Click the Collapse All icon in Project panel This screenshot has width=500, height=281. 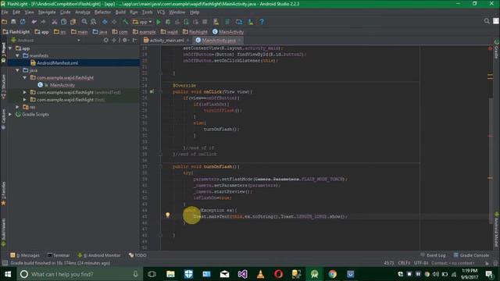coord(114,40)
